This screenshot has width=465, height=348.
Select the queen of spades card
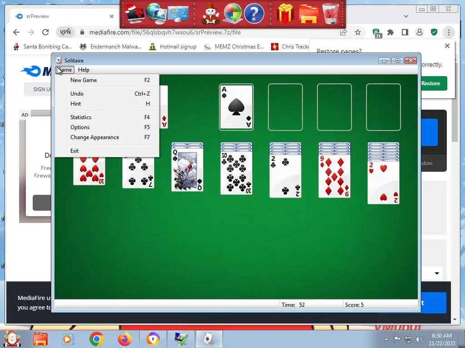[x=187, y=169]
